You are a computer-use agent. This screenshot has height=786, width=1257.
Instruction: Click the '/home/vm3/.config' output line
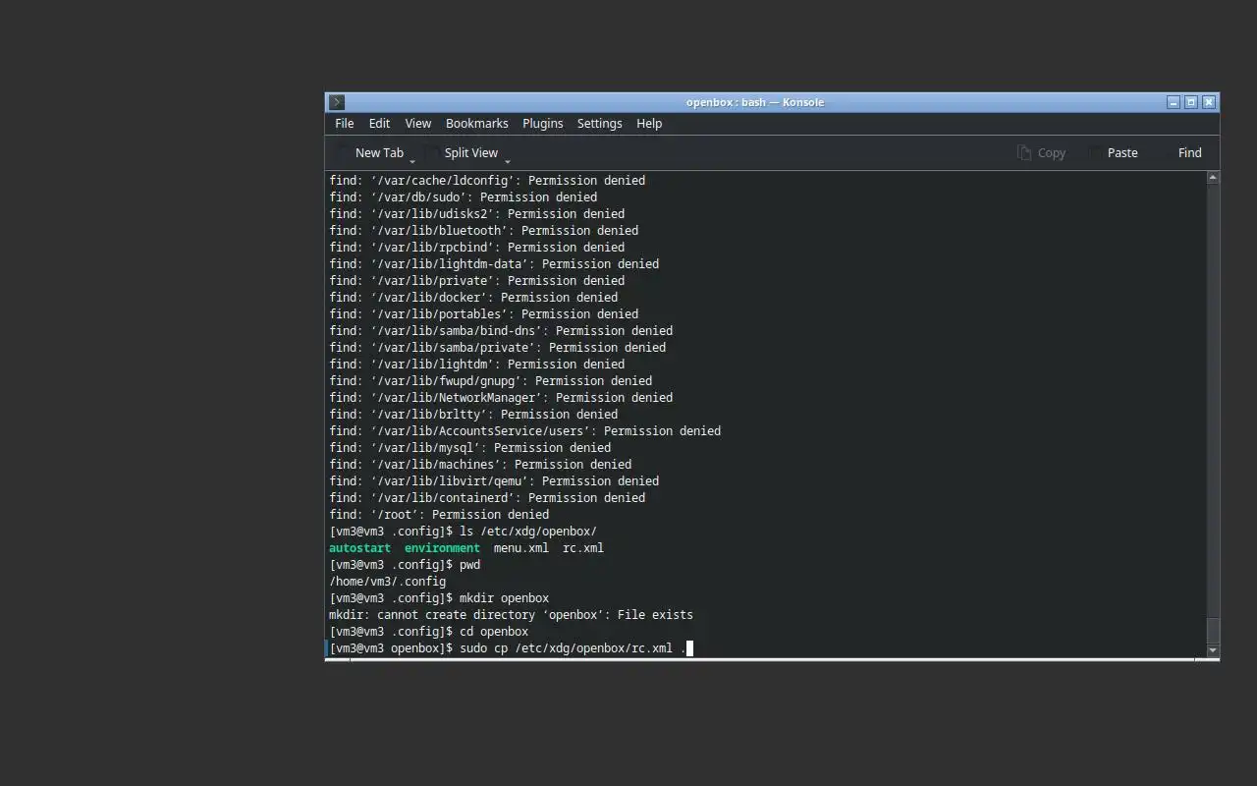[387, 581]
